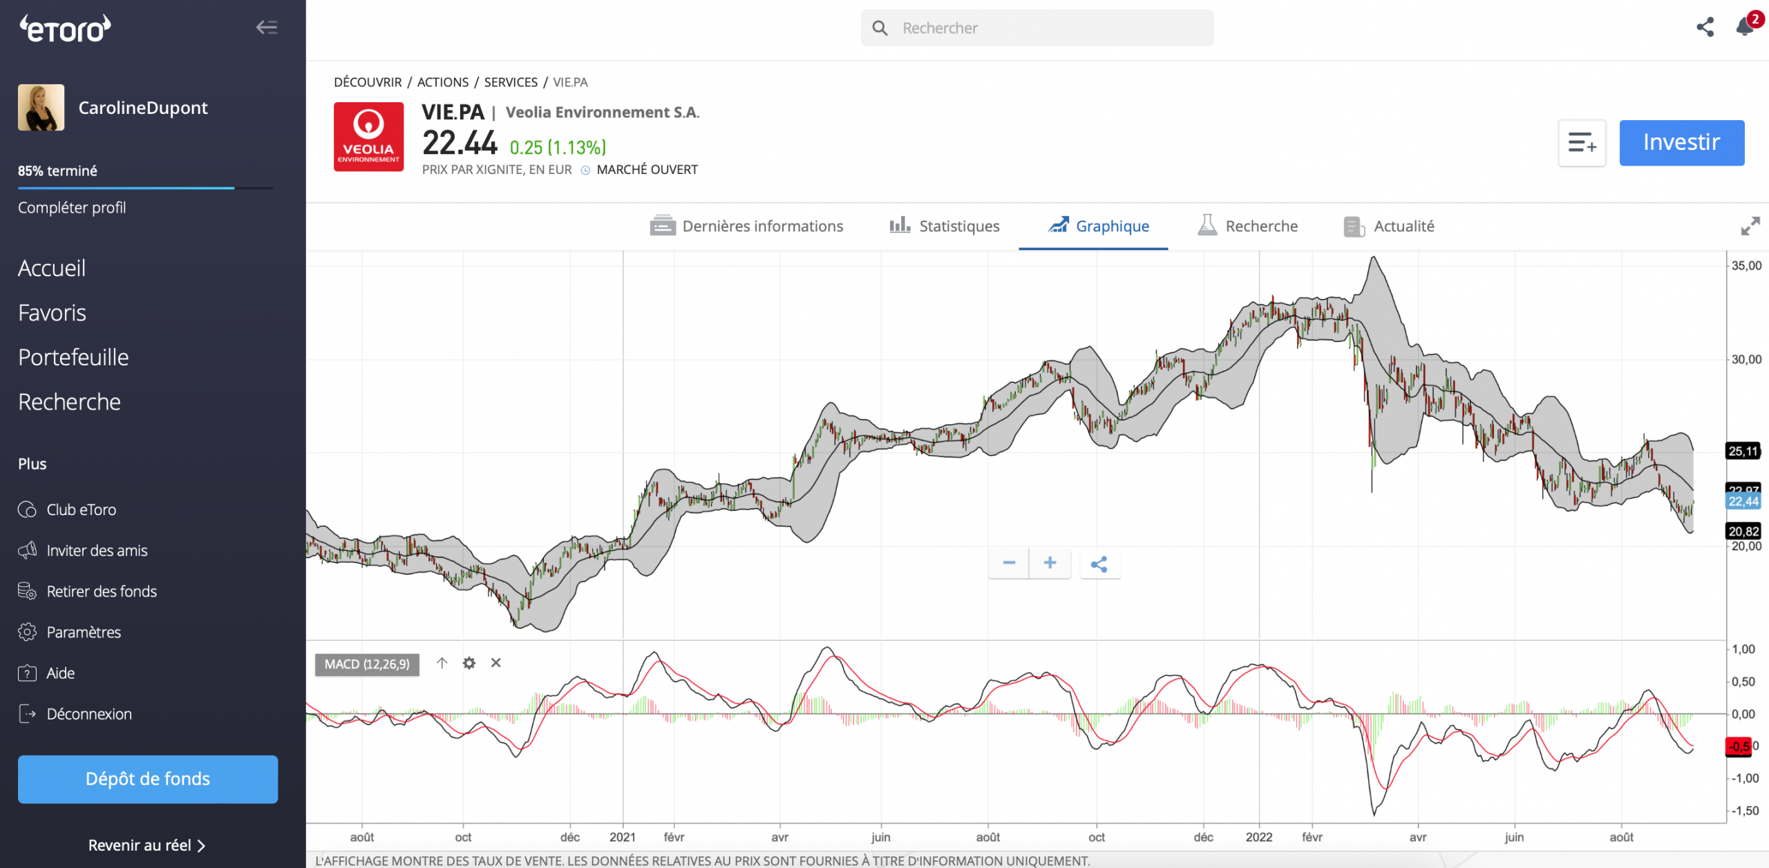Move the MACD panel up

(x=442, y=663)
